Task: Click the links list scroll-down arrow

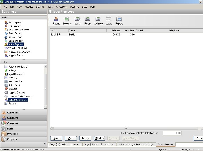Action: pos(45,107)
